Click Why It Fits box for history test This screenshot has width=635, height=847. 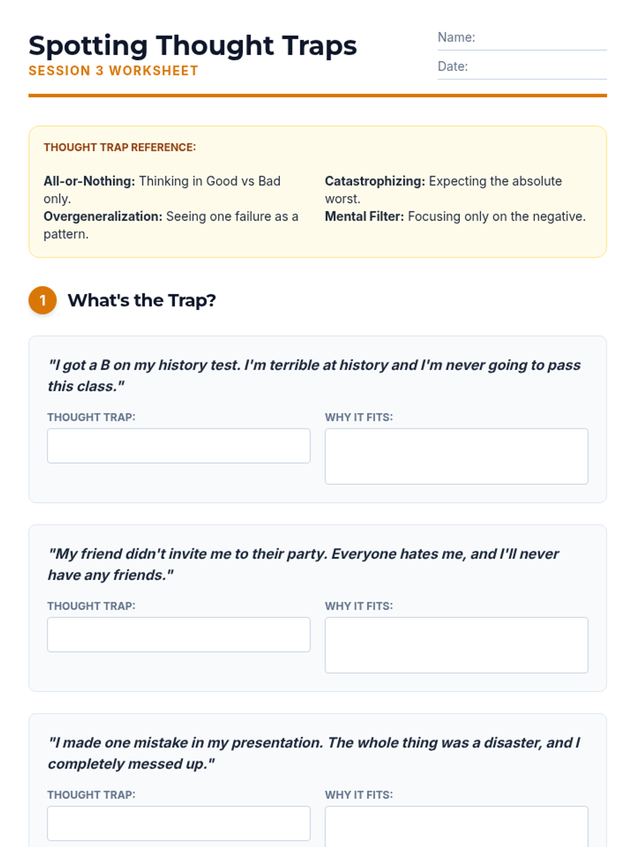pyautogui.click(x=456, y=456)
